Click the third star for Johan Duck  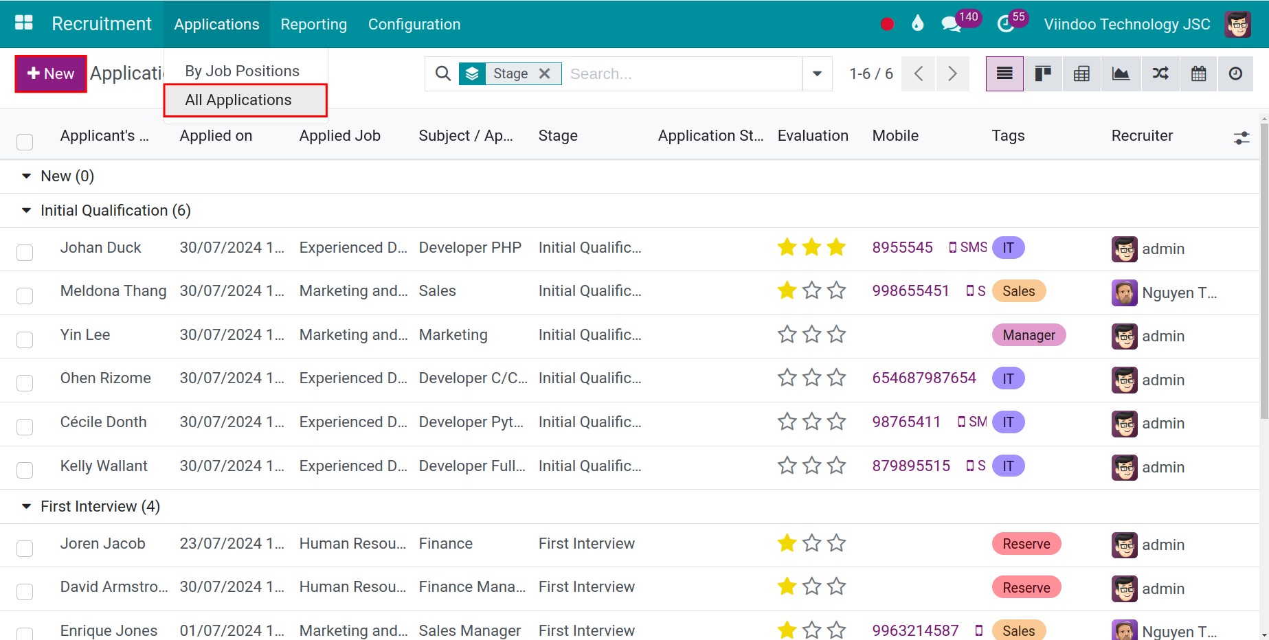[836, 247]
